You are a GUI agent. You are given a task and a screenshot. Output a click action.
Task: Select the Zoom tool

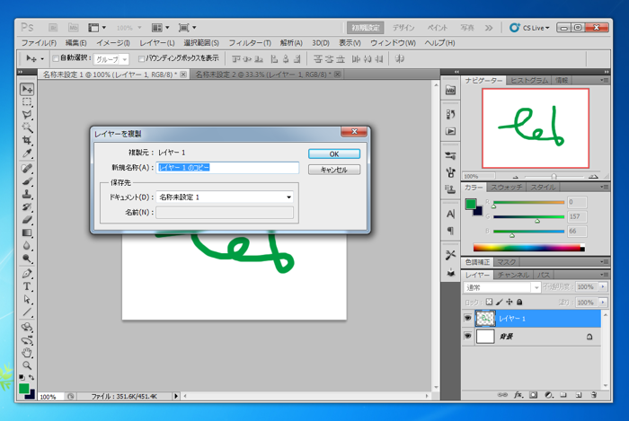pos(27,365)
